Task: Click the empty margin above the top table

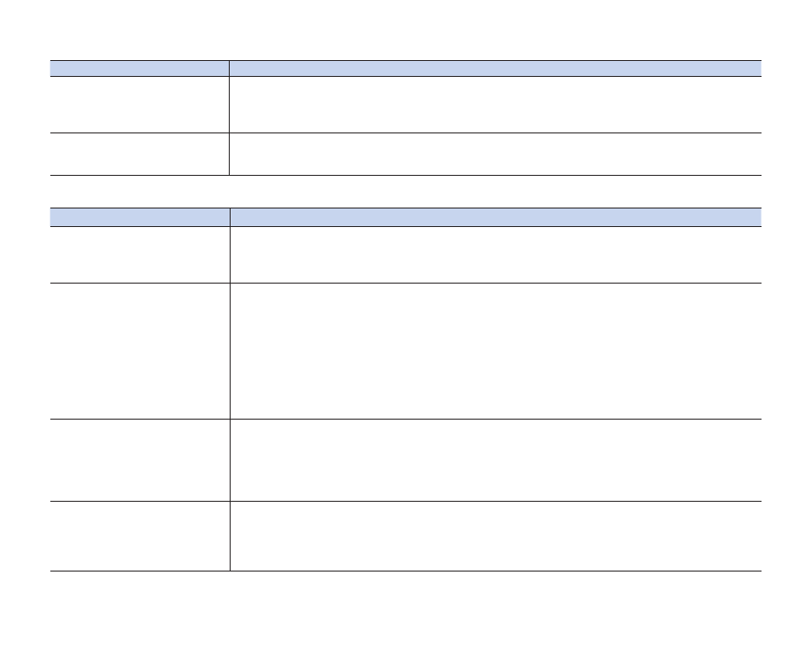Action: click(405, 31)
